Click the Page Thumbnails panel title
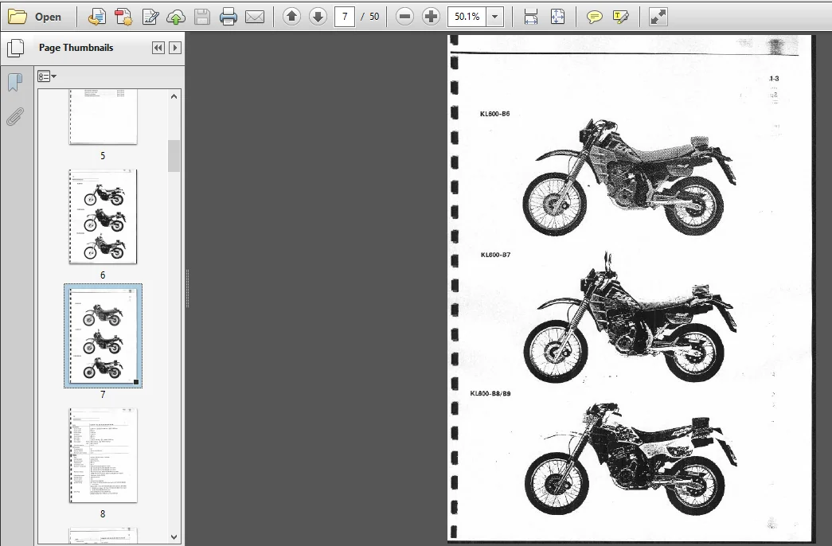The height and width of the screenshot is (546, 832). 76,48
